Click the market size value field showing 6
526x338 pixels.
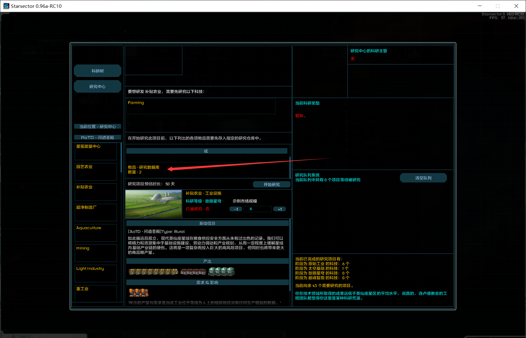(257, 209)
